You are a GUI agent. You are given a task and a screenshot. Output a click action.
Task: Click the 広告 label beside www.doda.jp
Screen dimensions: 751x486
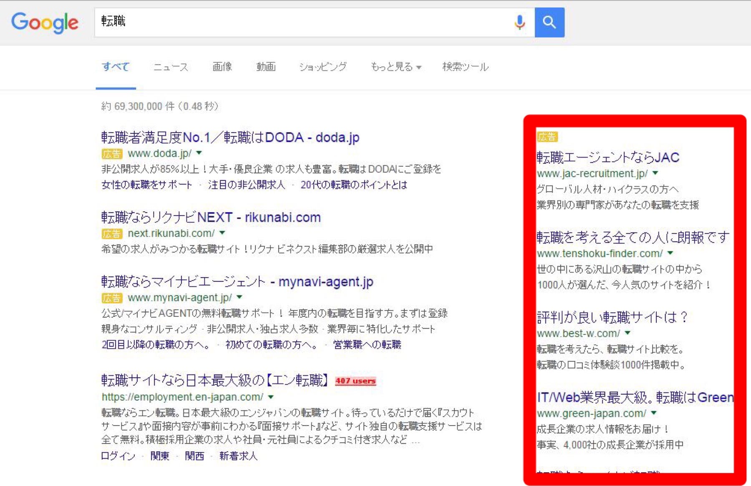pyautogui.click(x=112, y=154)
